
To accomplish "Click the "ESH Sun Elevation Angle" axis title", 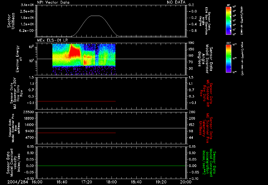I will point(205,21).
